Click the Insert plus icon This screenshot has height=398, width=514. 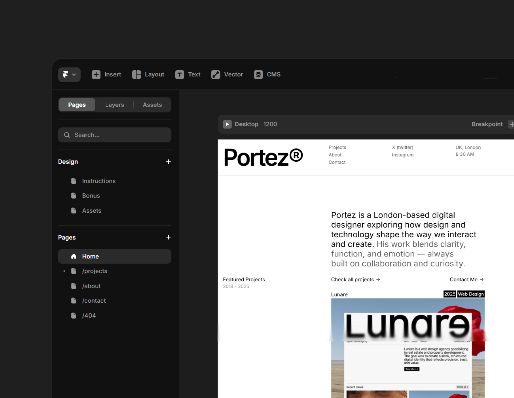tap(96, 75)
